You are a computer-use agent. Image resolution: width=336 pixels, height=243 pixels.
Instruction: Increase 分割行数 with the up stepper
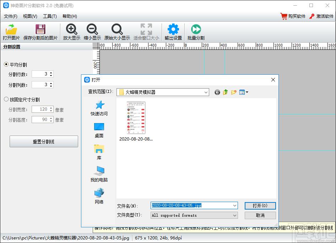[51, 73]
